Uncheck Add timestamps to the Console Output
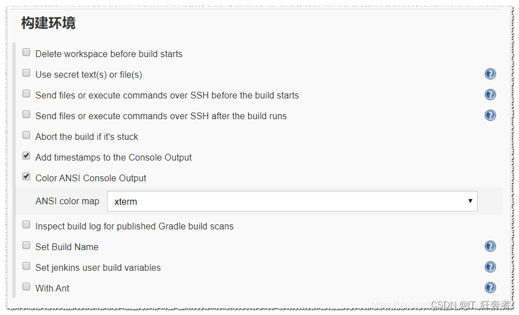 tap(26, 156)
